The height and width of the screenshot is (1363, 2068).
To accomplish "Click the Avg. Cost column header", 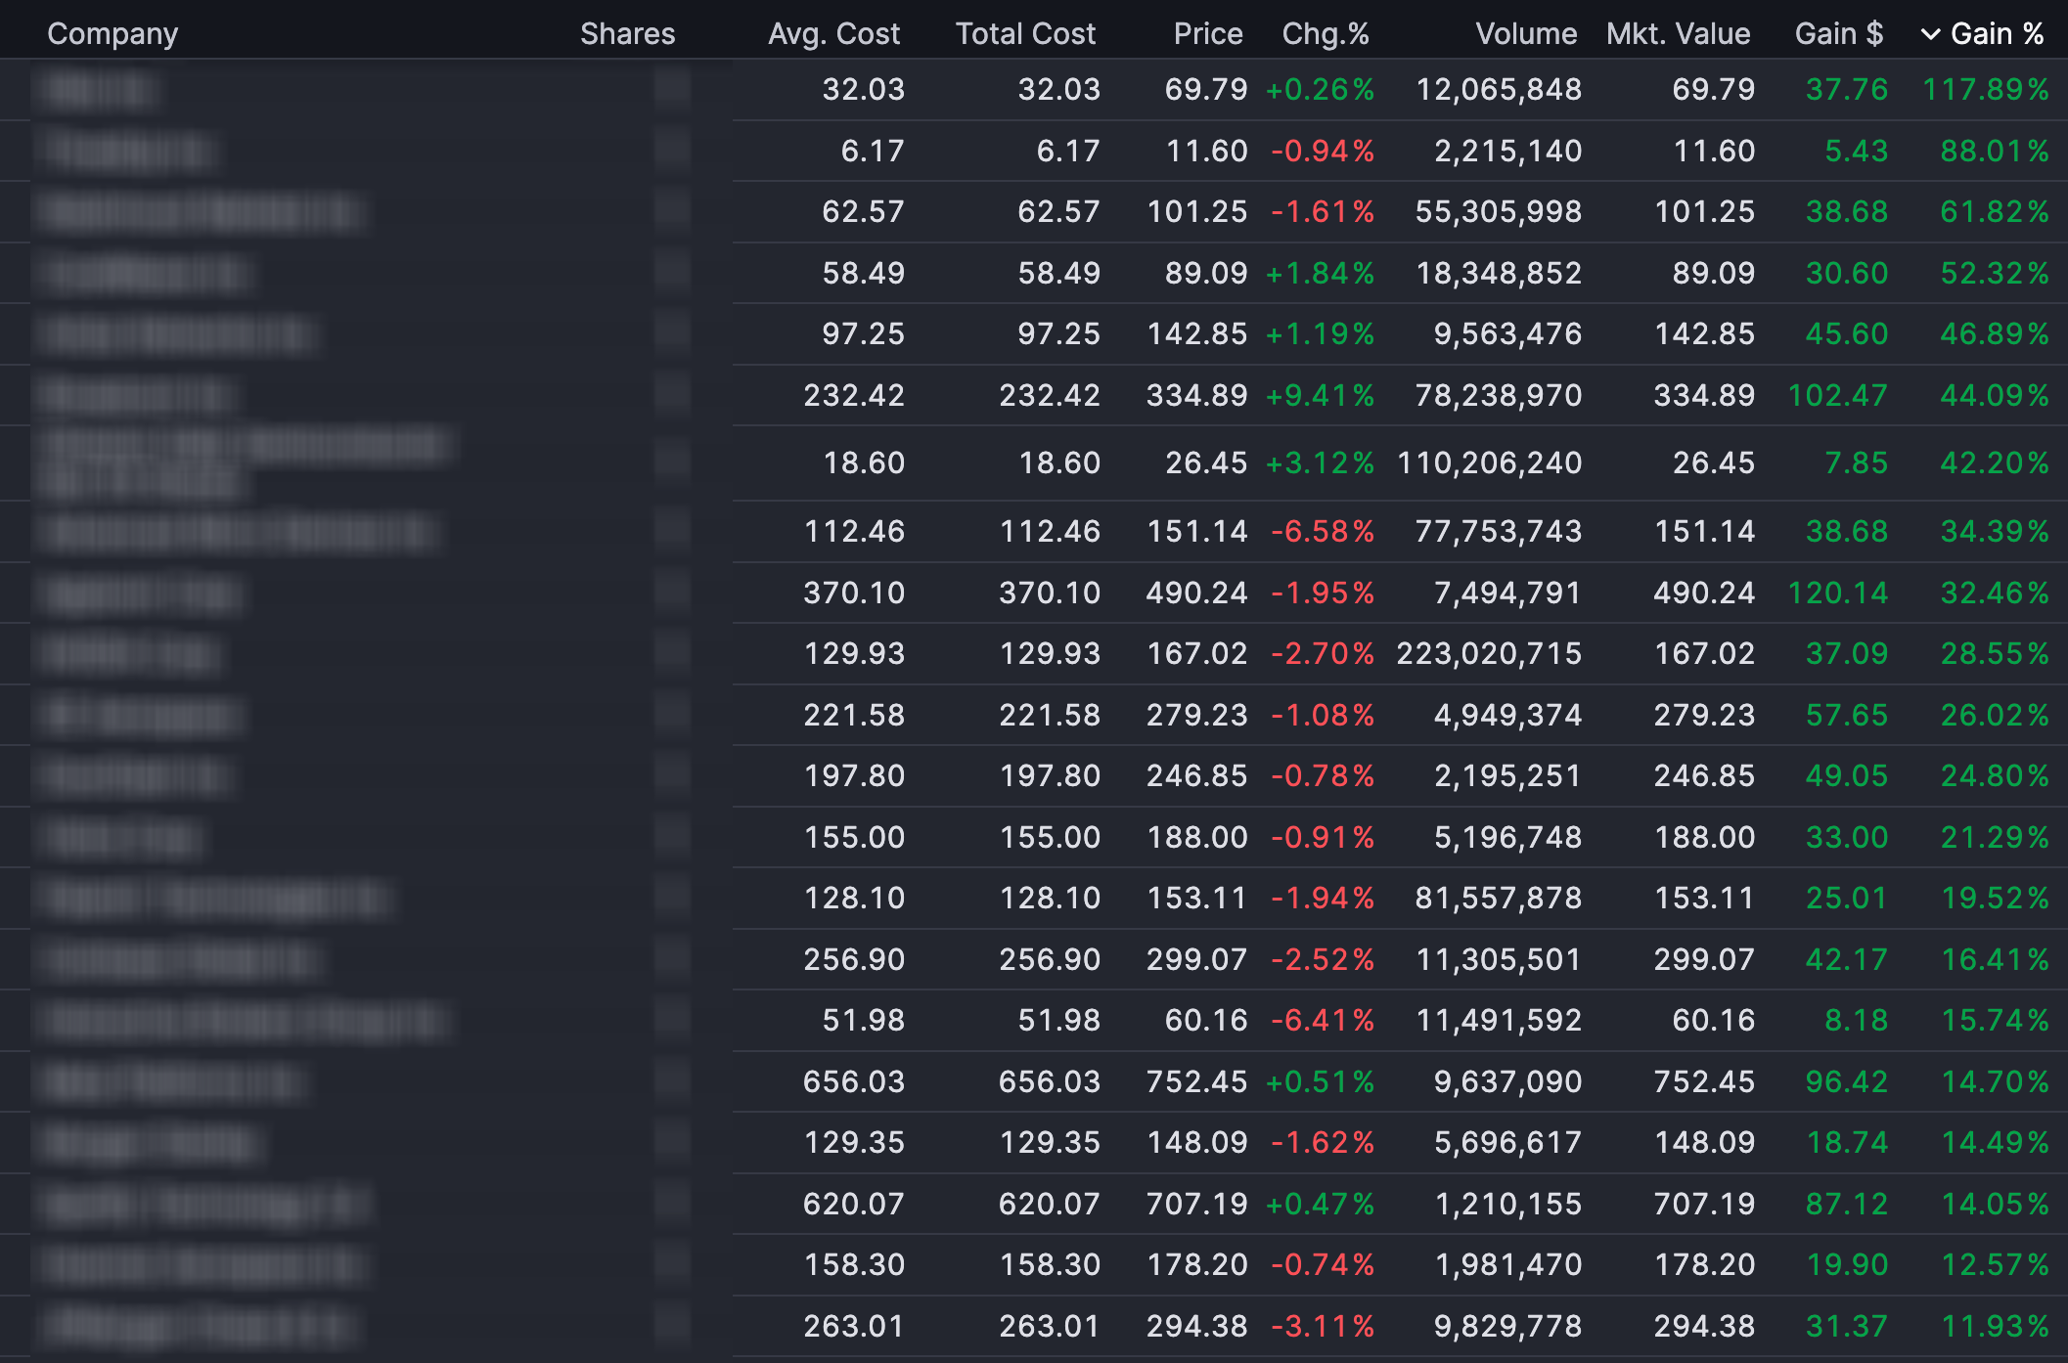I will [x=833, y=34].
